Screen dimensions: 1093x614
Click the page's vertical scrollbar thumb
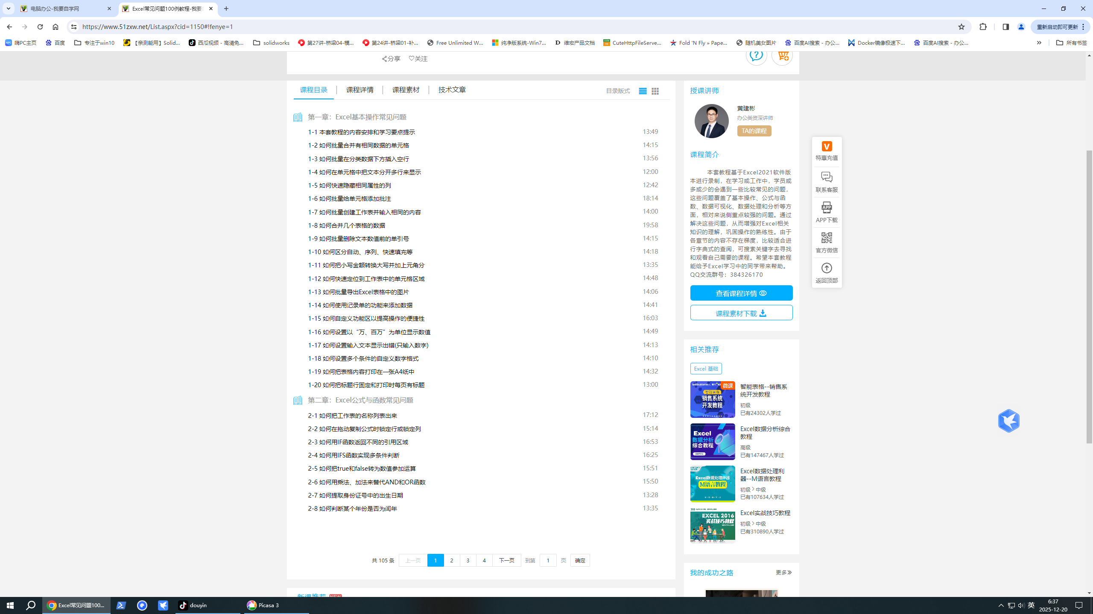coord(1089,296)
